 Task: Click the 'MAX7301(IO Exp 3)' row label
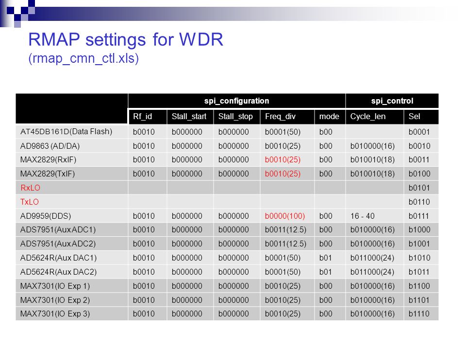(x=55, y=314)
